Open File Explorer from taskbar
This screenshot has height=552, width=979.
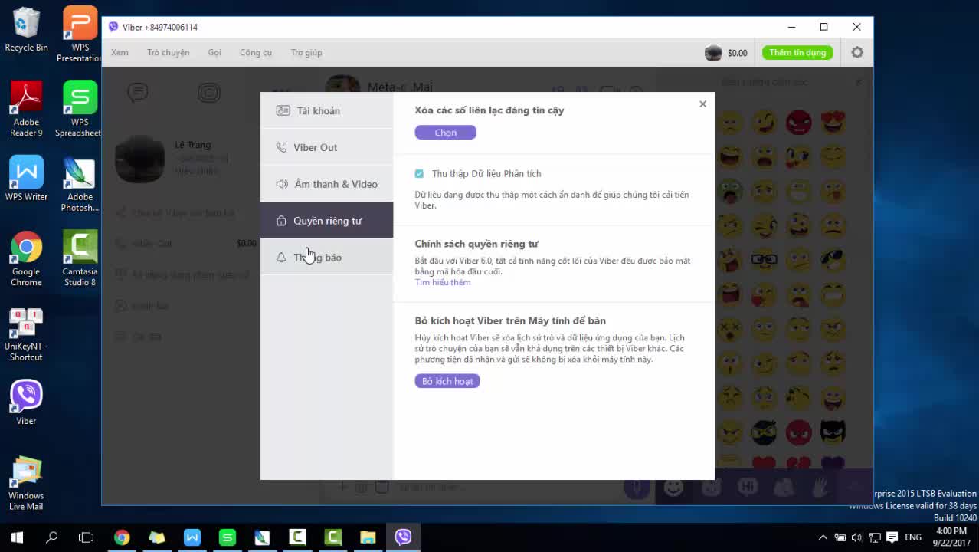click(x=368, y=537)
